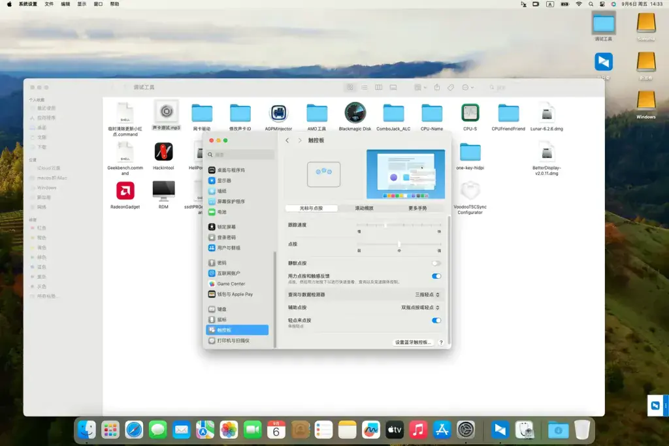The height and width of the screenshot is (446, 669).
Task: Click the tag icon in Finder toolbar
Action: click(x=451, y=87)
